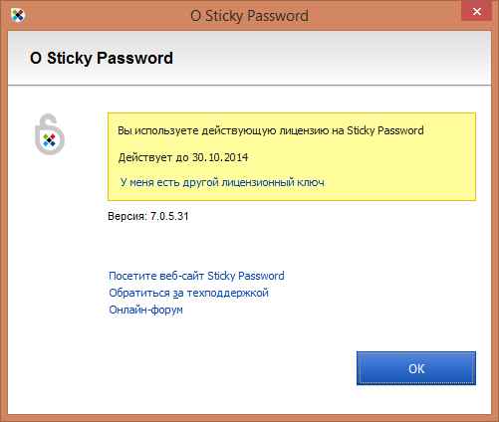The height and width of the screenshot is (422, 499).
Task: Close the About dialog with X
Action: click(x=476, y=12)
